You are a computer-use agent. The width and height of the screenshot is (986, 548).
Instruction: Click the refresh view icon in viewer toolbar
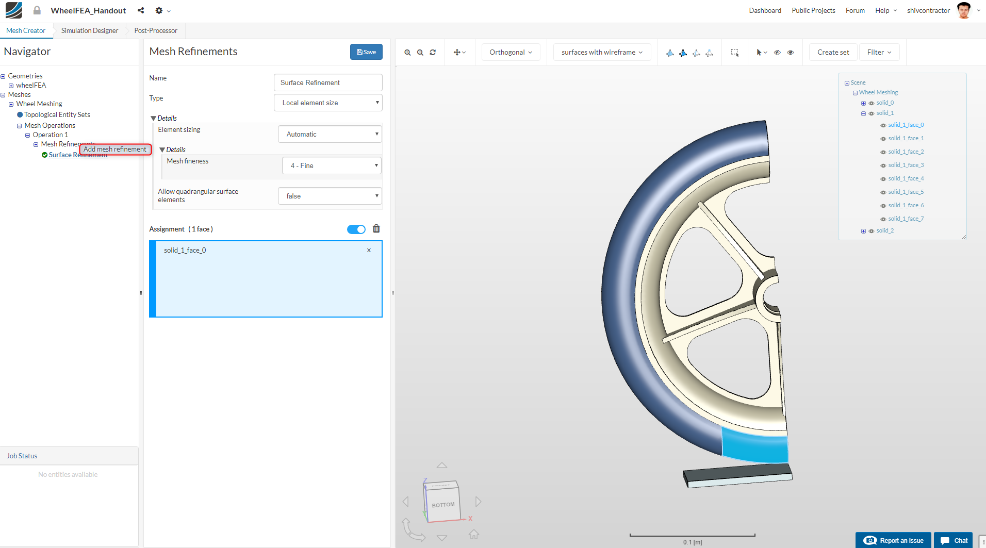433,53
